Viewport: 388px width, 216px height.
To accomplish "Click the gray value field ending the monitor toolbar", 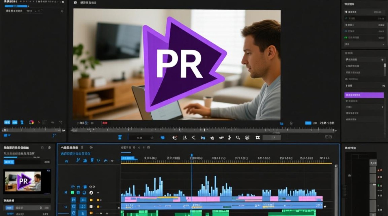I will pyautogui.click(x=272, y=138).
